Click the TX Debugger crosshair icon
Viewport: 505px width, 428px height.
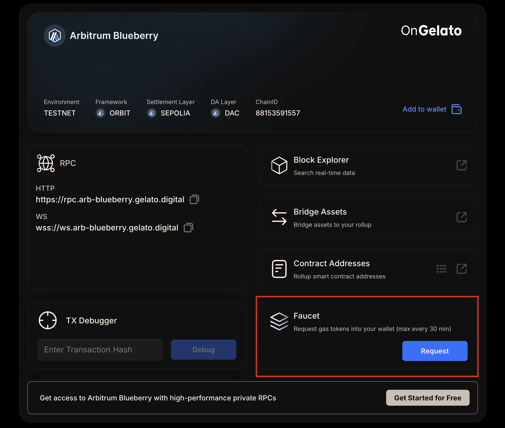pos(48,320)
